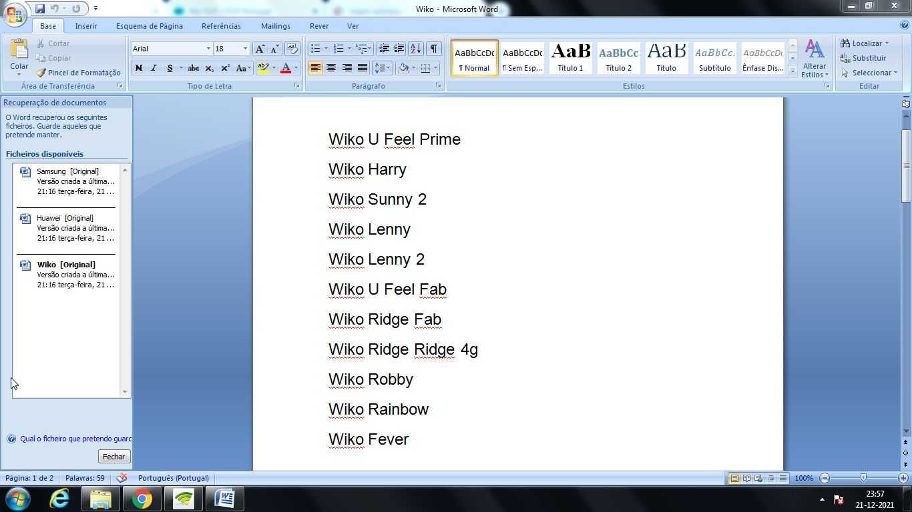The image size is (912, 512).
Task: Open Windows Explorer folder on taskbar
Action: 101,499
